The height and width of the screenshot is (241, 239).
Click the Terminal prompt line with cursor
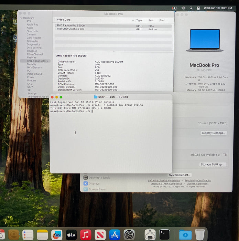pos(72,111)
